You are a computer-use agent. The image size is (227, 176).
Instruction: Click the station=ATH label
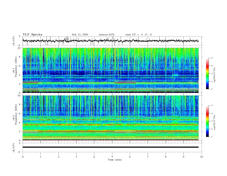tap(106, 35)
